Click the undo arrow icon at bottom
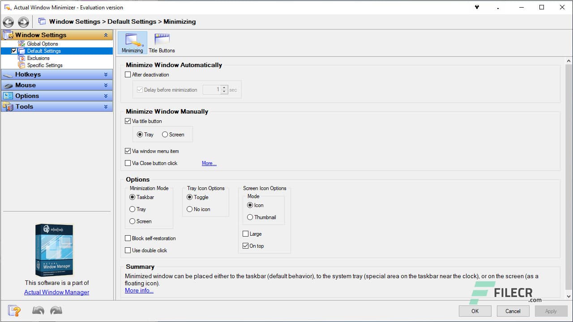573x322 pixels. point(38,310)
